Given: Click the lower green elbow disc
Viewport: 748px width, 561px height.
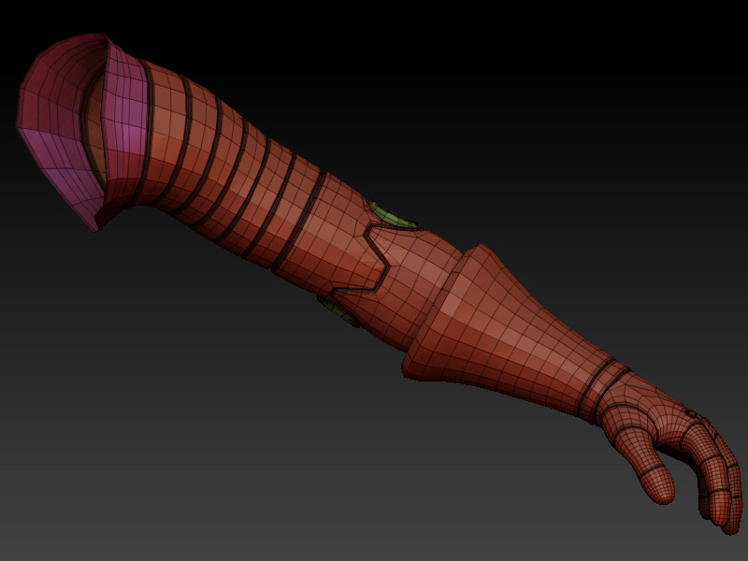Looking at the screenshot, I should point(339,311).
